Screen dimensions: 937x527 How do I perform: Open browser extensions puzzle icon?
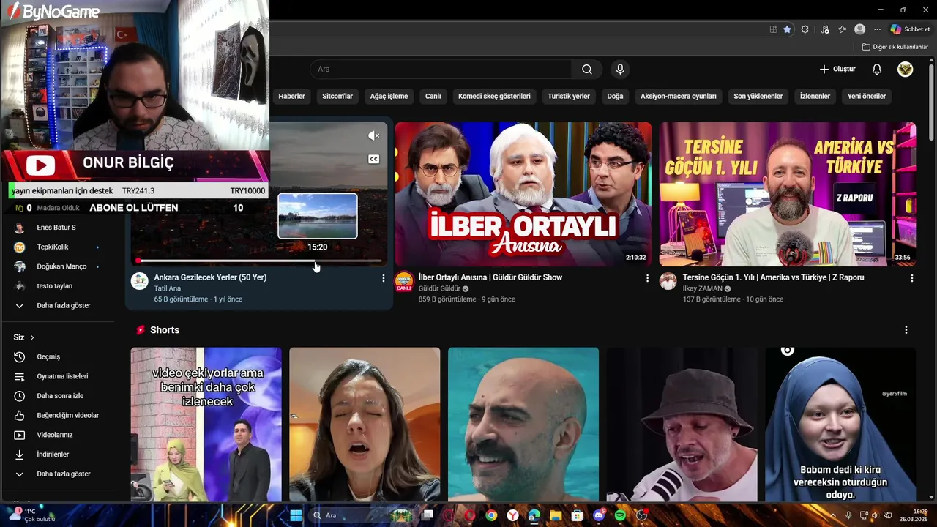click(x=805, y=29)
